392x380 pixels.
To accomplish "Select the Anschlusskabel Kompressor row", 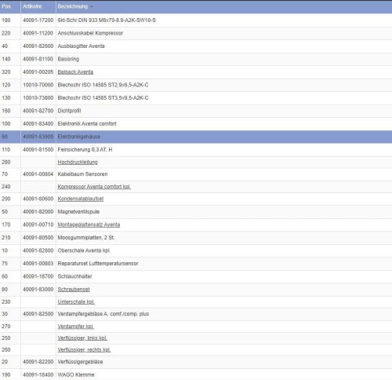I will (x=196, y=33).
